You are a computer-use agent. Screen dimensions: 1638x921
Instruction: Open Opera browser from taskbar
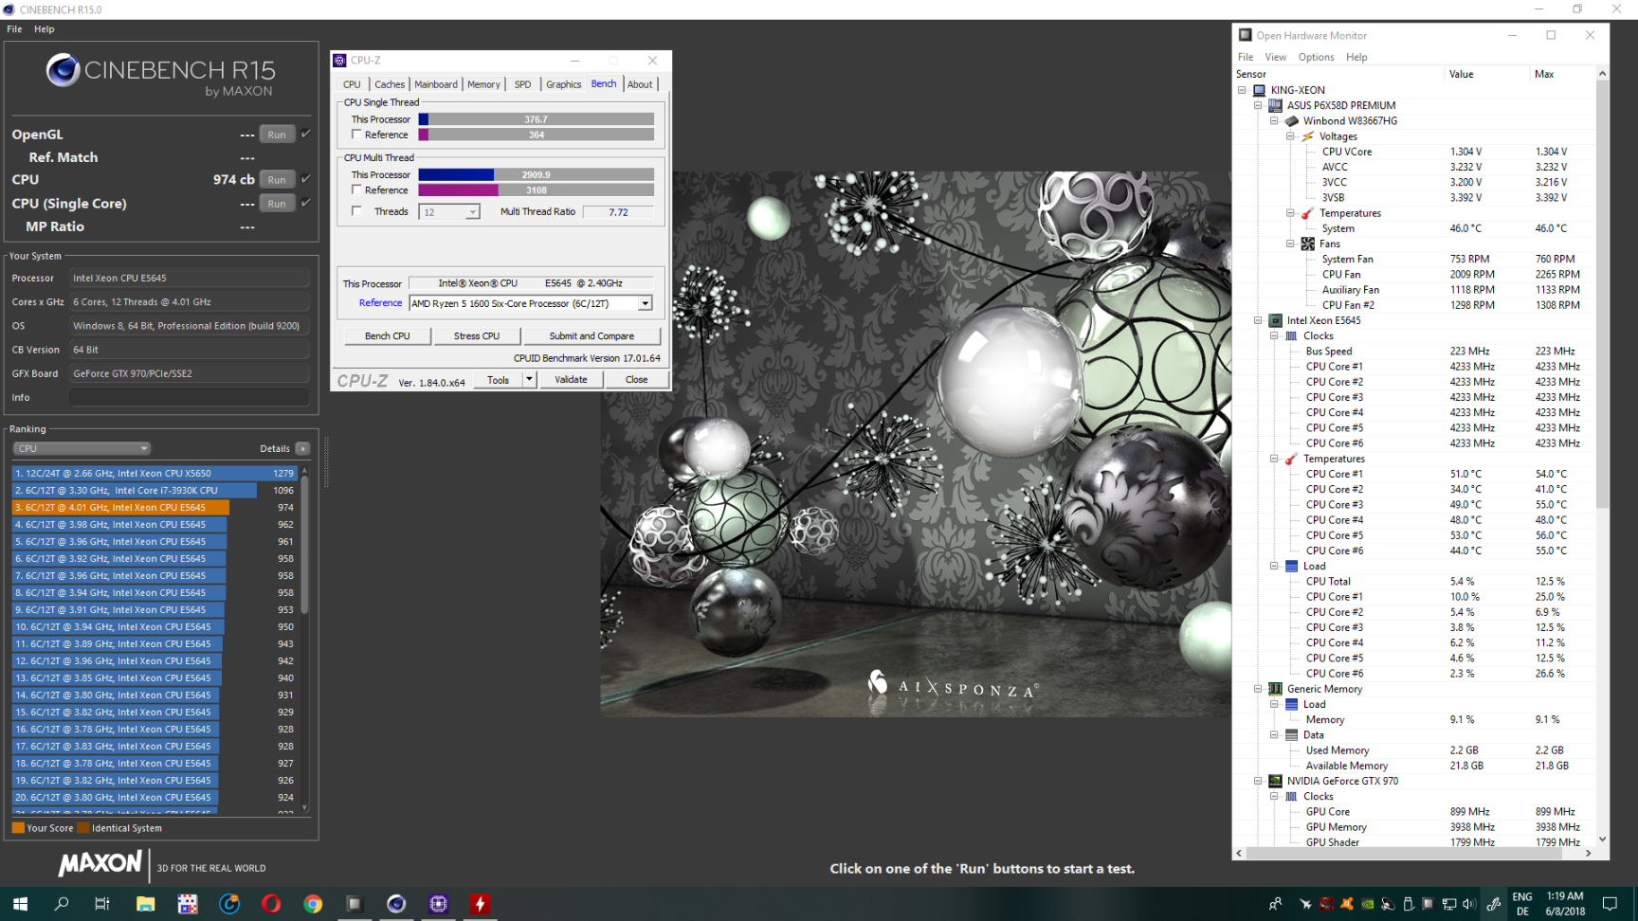(x=271, y=904)
